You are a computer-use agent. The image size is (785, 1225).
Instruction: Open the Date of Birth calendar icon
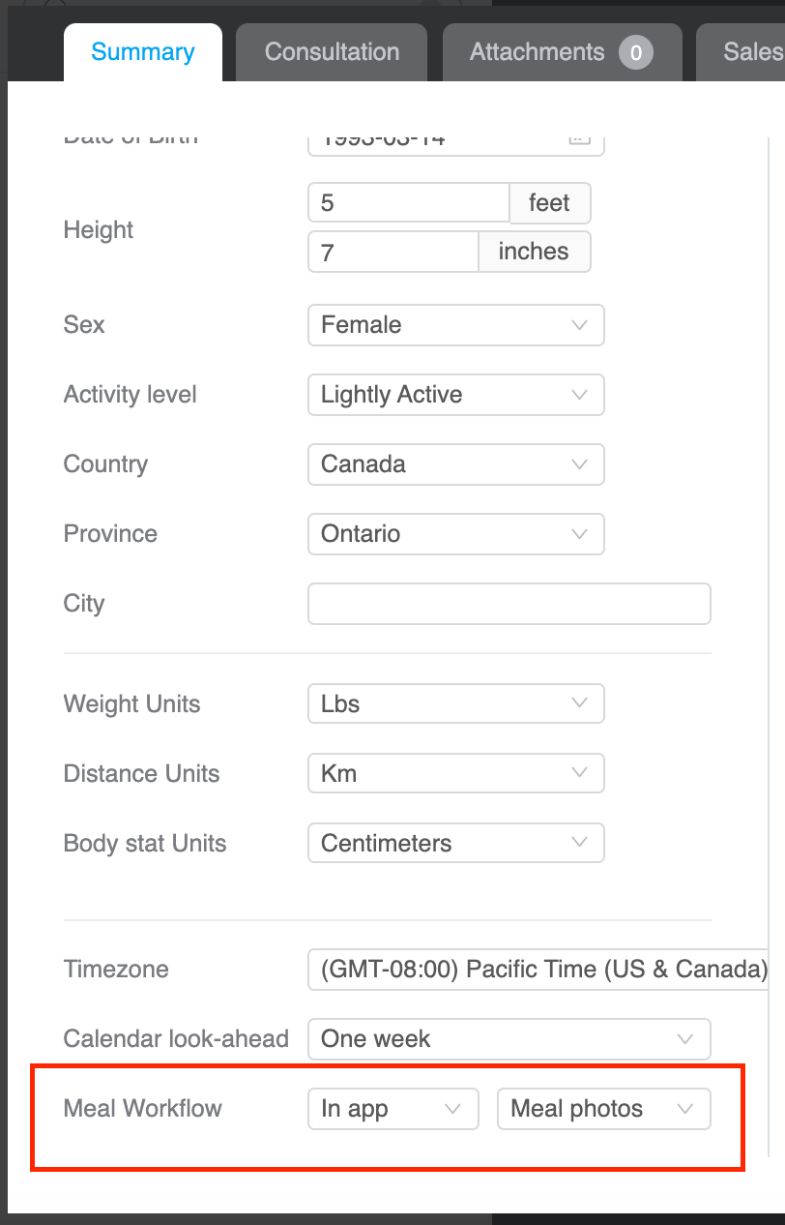click(579, 138)
